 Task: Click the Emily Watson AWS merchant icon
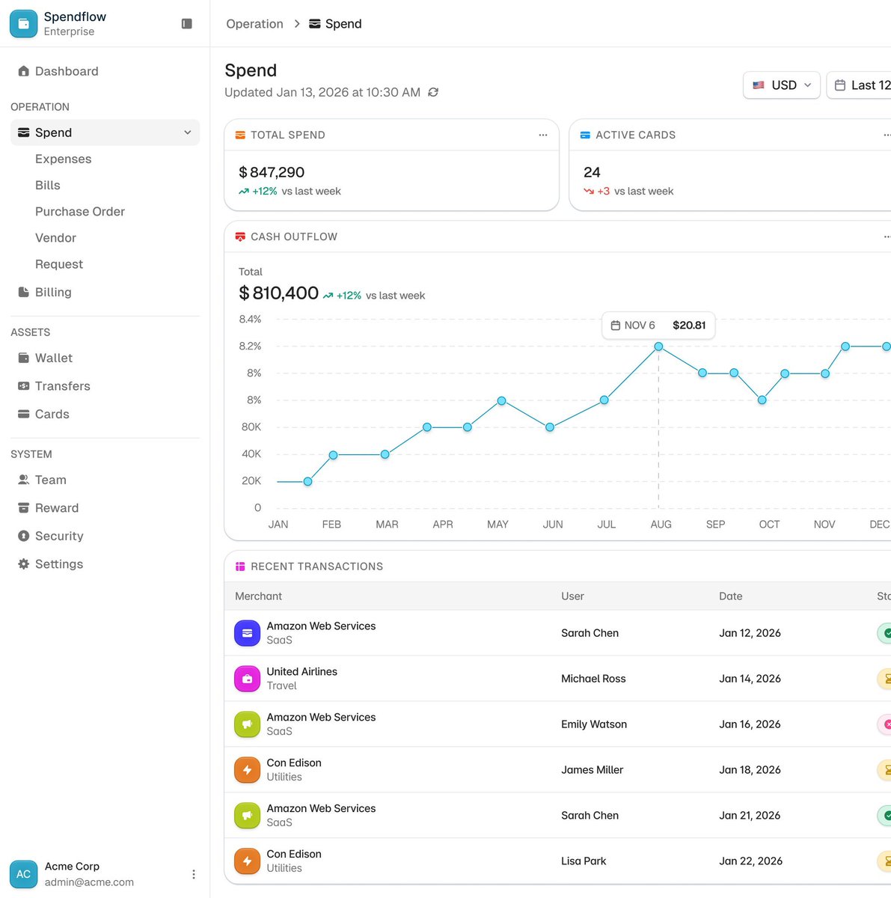pyautogui.click(x=247, y=724)
